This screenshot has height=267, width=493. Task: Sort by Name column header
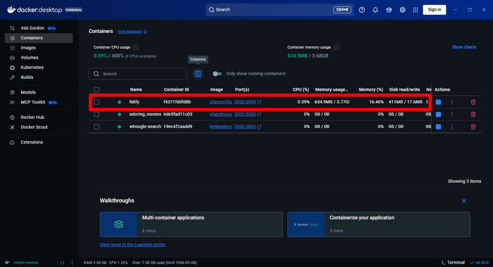[136, 90]
